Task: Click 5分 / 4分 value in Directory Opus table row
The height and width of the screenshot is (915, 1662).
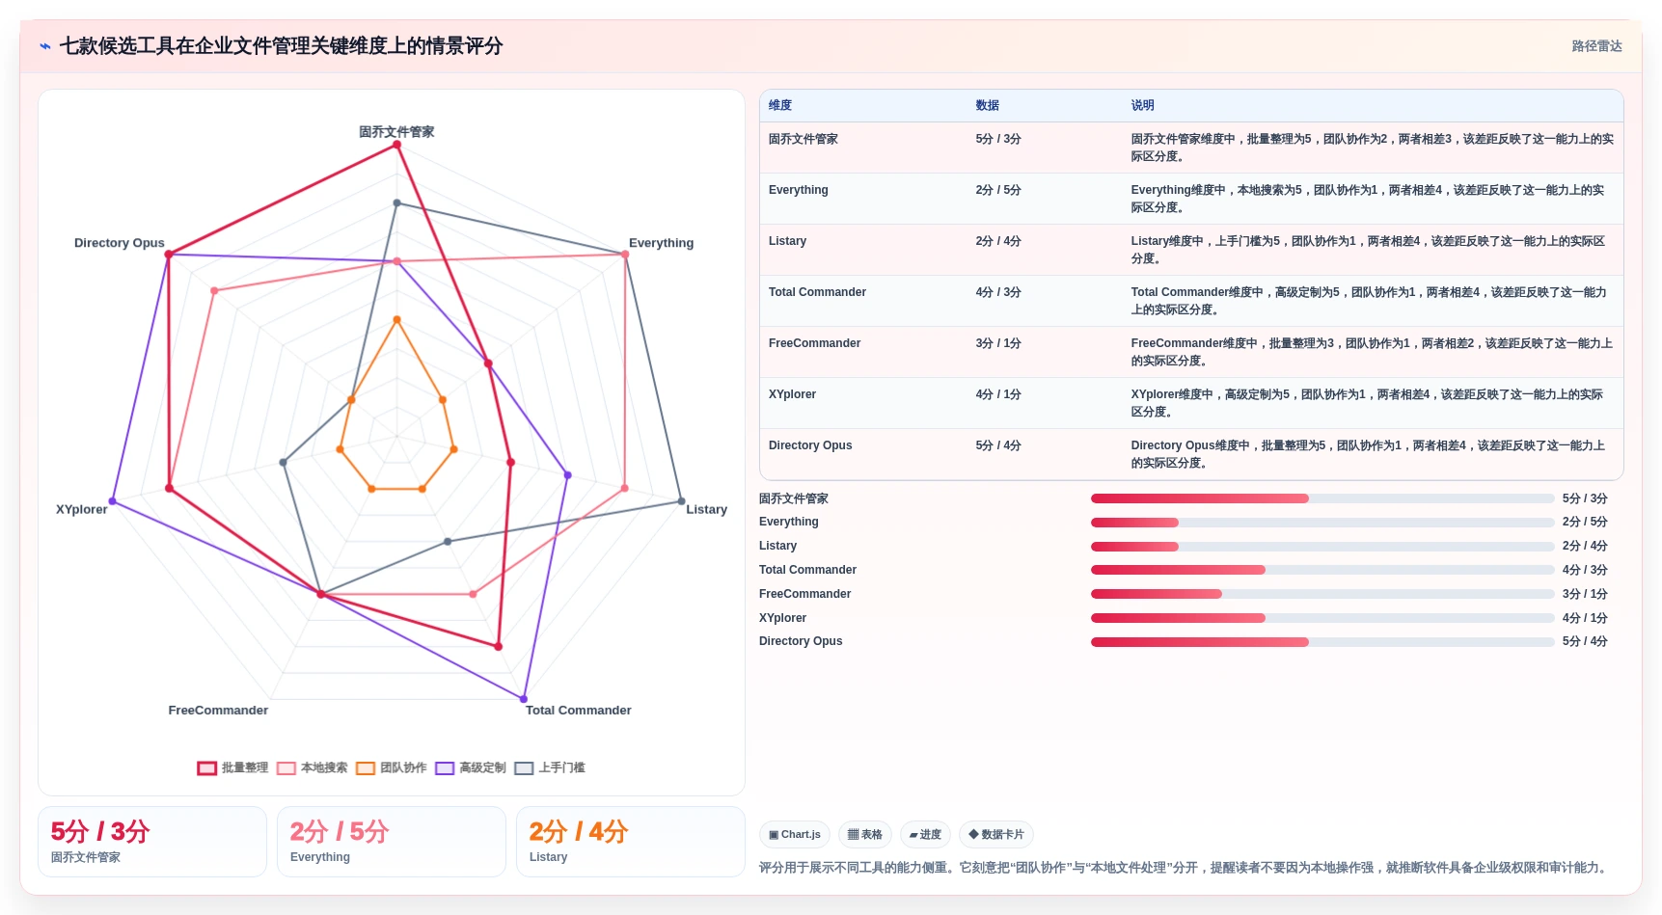Action: (x=998, y=445)
